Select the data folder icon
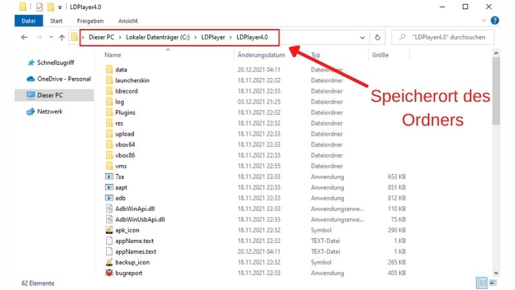 tap(109, 70)
